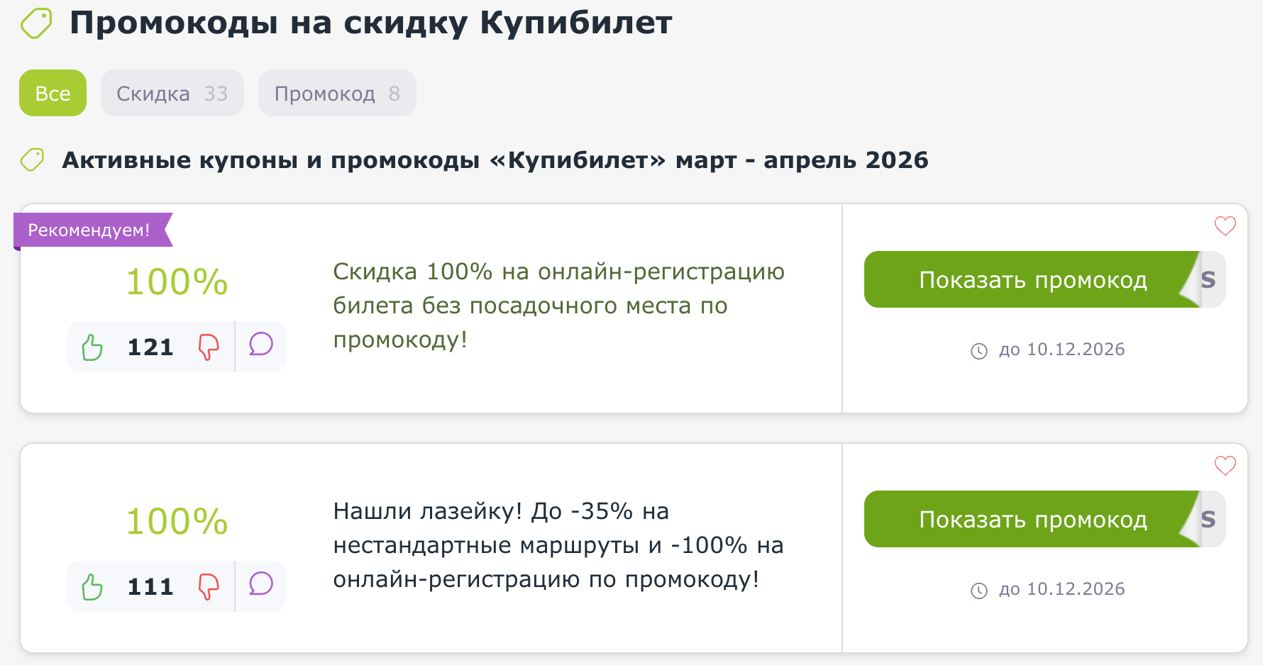Click the thumbs-up icon on the 121-vote coupon

(92, 347)
